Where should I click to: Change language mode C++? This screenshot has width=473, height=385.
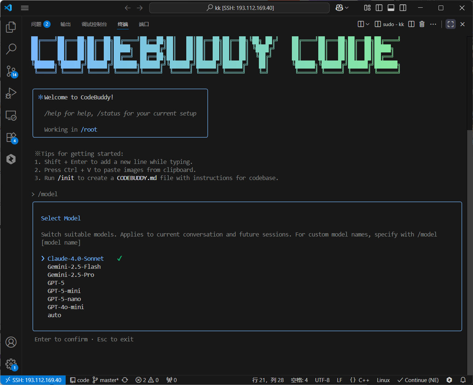(x=360, y=380)
